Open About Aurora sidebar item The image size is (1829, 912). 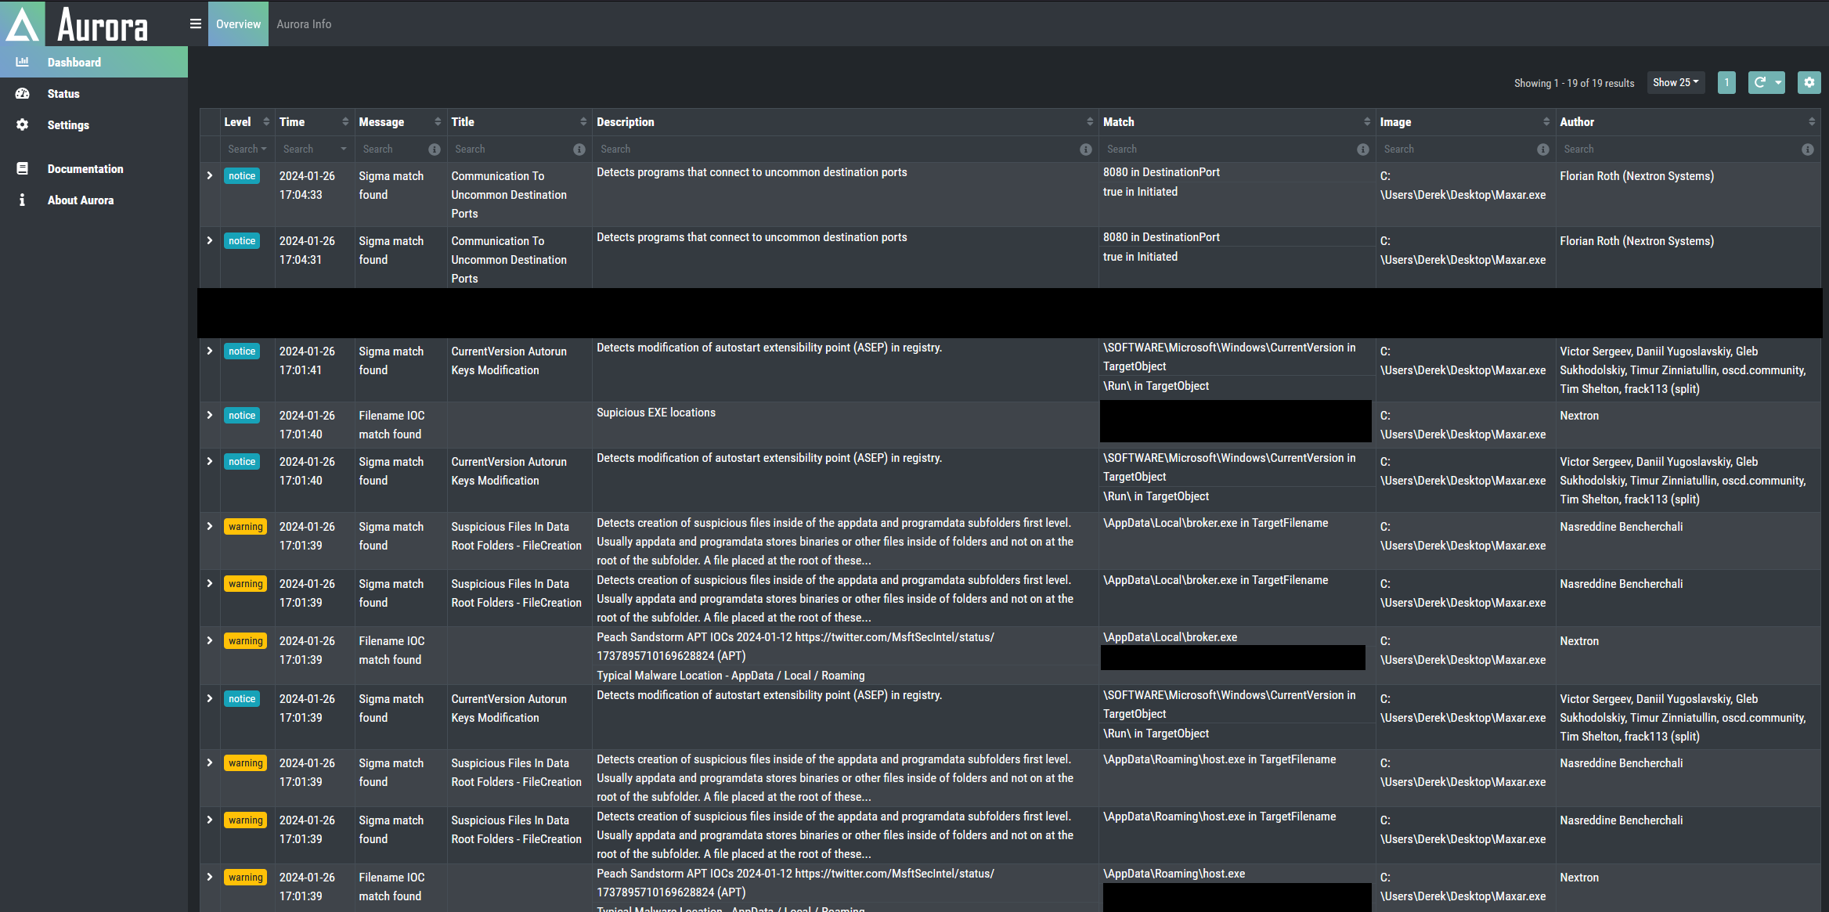click(81, 200)
